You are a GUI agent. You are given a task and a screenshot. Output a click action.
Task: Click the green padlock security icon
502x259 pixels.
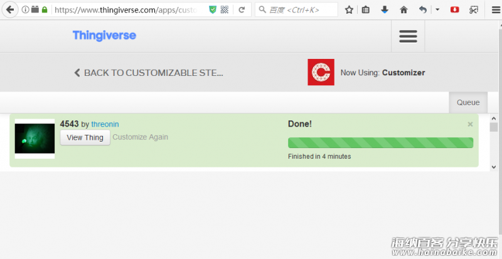click(45, 9)
